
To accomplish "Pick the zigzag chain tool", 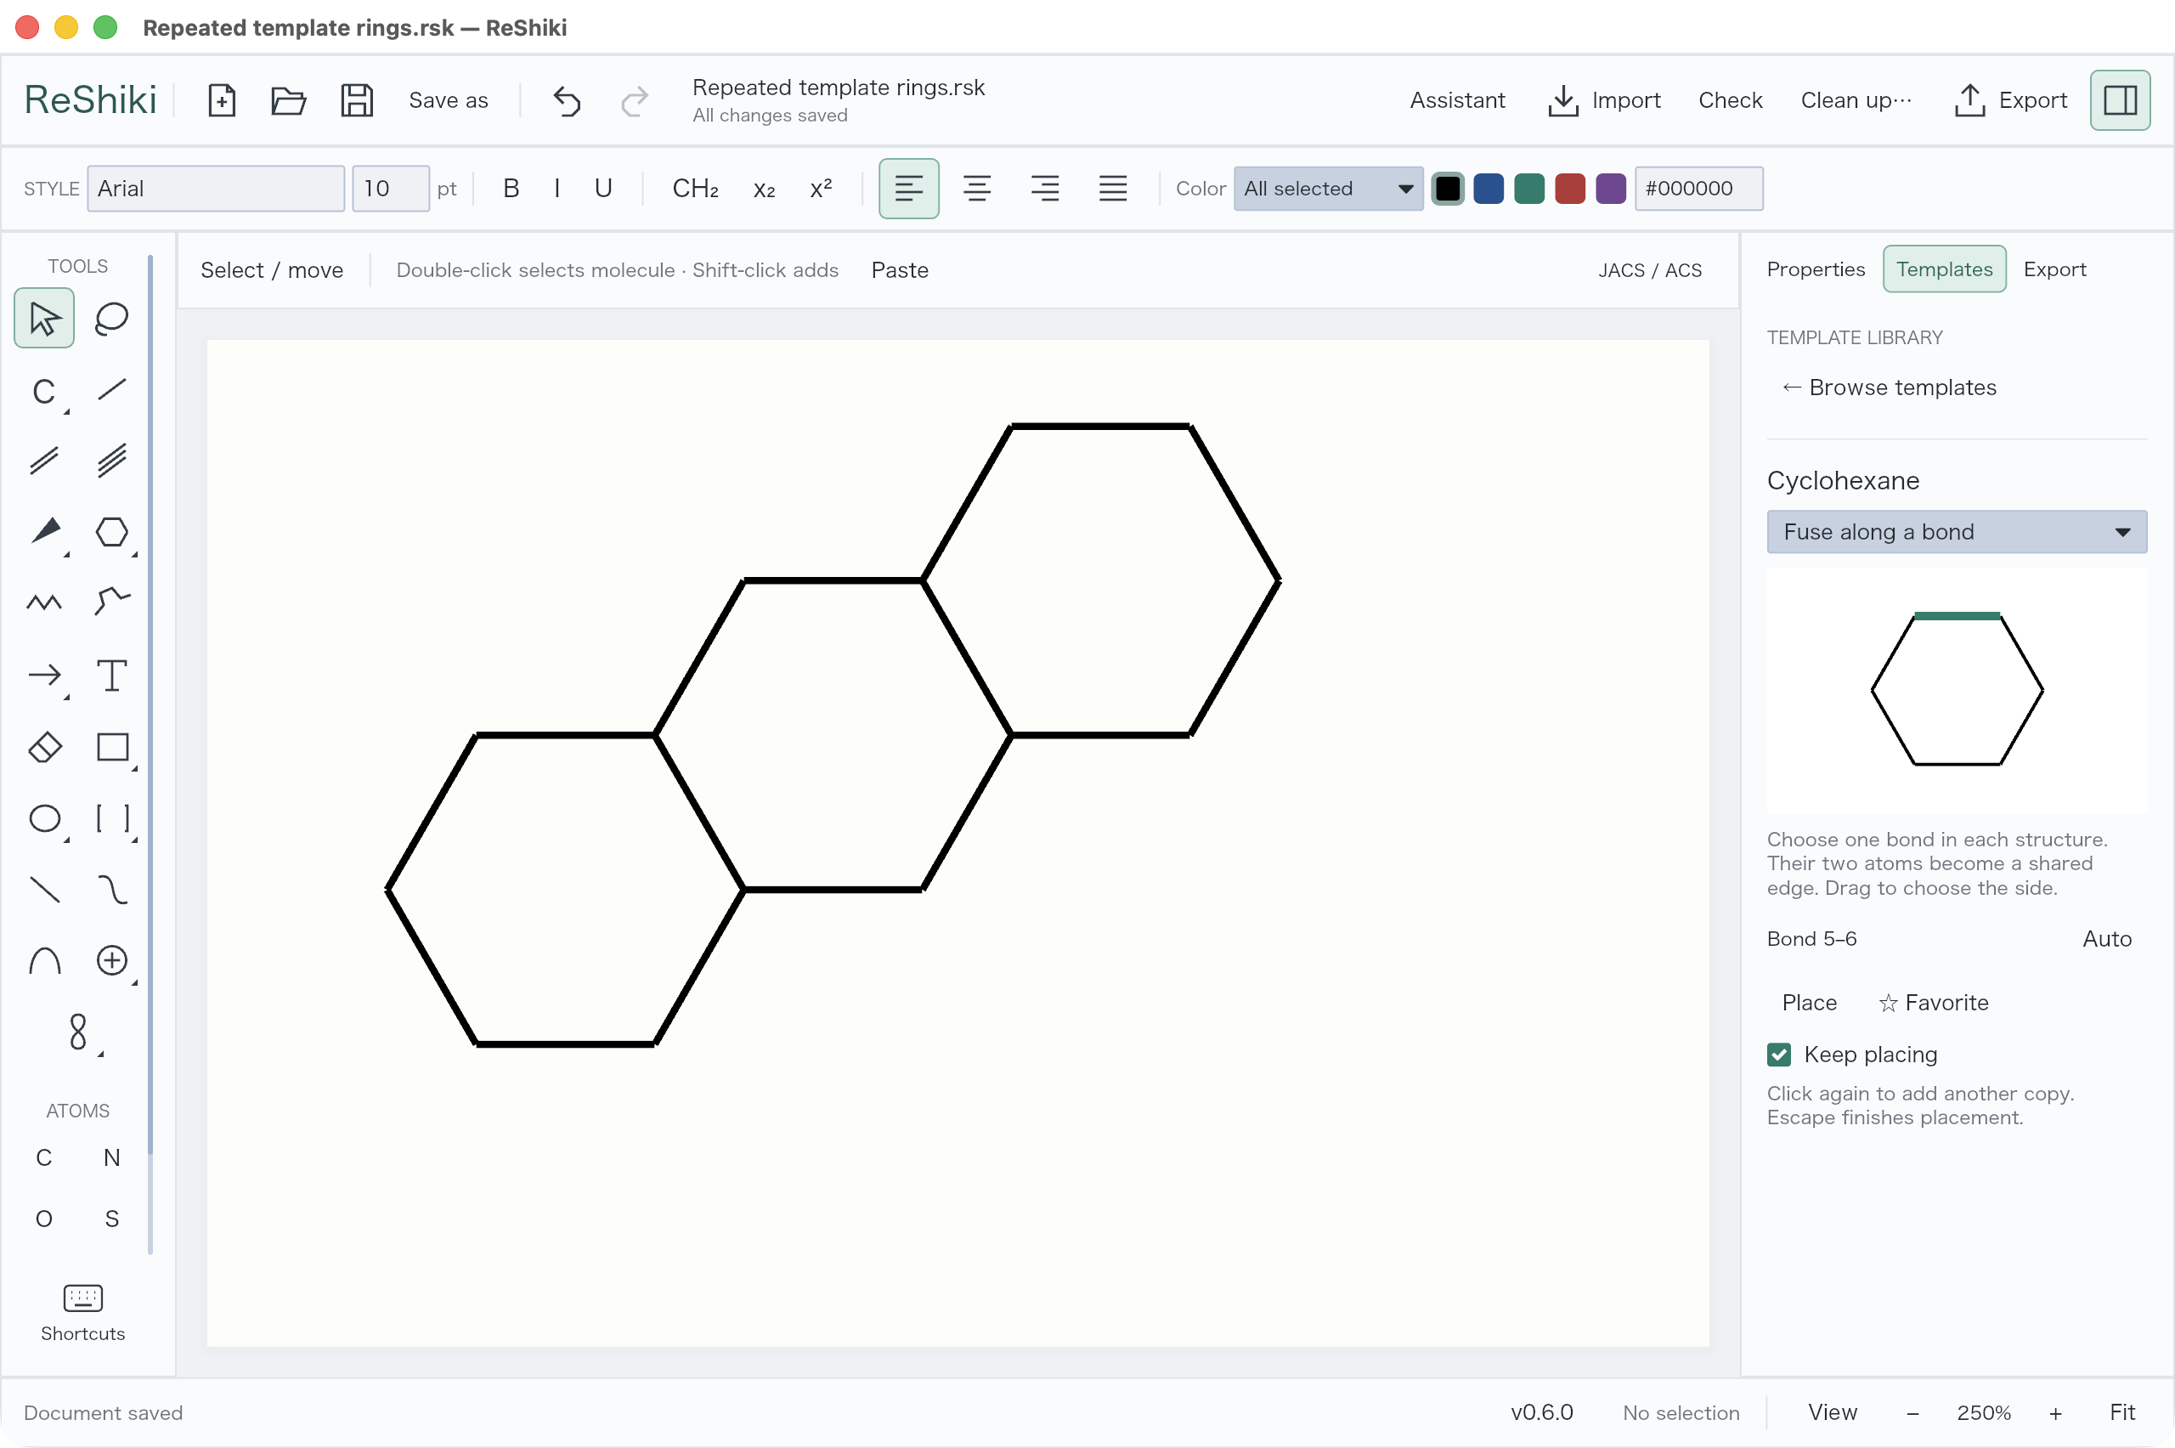I will point(44,603).
